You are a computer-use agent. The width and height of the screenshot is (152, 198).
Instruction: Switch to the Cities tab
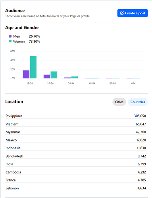(x=119, y=102)
